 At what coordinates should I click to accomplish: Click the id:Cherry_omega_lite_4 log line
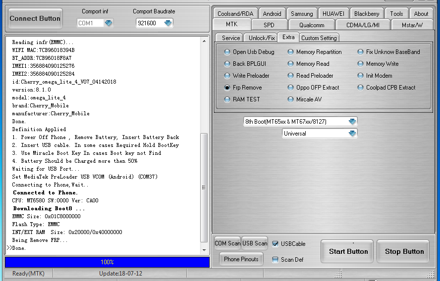coord(64,82)
